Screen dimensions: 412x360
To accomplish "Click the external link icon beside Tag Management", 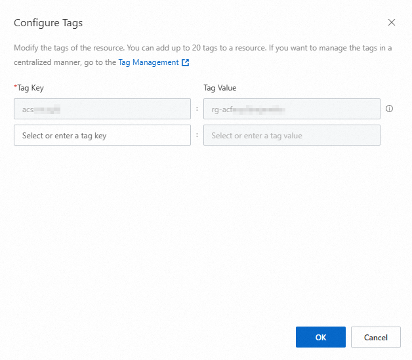I will tap(186, 62).
